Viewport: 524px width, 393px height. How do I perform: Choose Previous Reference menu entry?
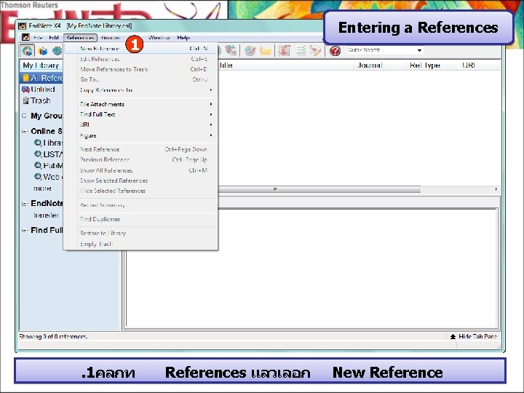coord(140,159)
